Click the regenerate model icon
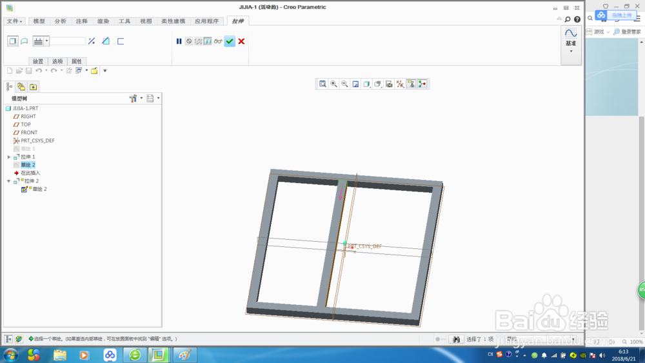 point(69,71)
